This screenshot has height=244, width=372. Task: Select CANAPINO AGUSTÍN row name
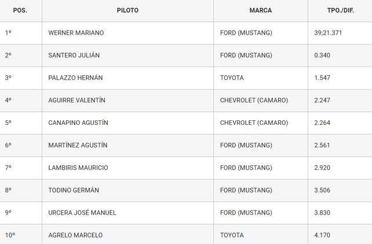click(78, 123)
